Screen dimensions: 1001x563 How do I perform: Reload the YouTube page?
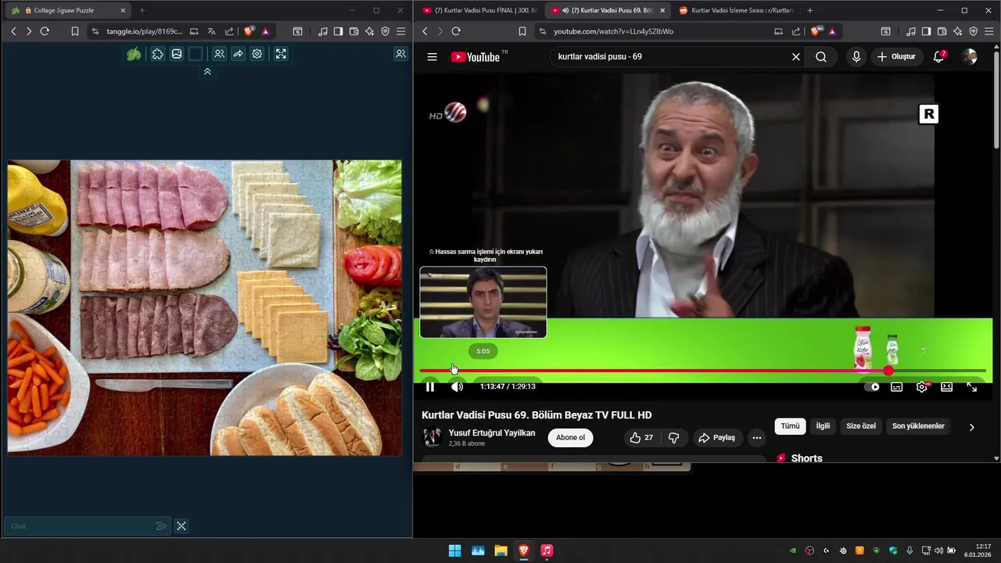pos(456,31)
